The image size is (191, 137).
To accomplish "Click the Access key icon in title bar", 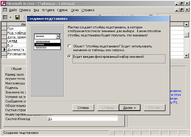I will [x=3, y=3].
